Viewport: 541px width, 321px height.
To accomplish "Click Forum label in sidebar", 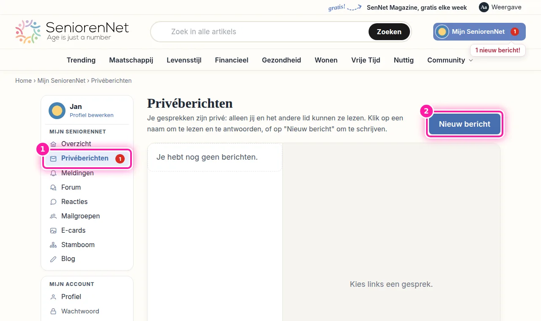I will (71, 187).
